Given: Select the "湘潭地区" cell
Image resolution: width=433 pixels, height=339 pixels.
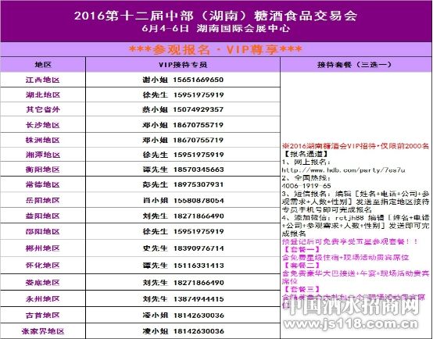Looking at the screenshot, I should pos(43,155).
